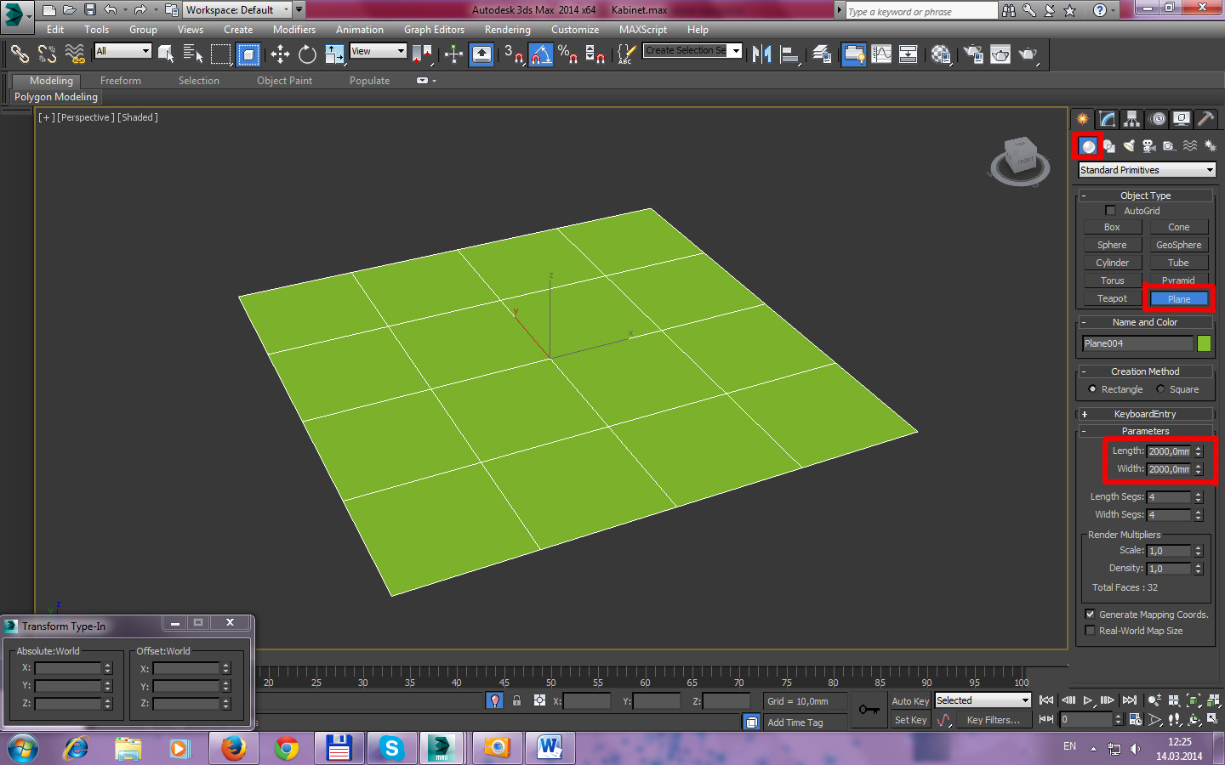Open the Material Editor icon
1225x765 pixels.
(941, 54)
